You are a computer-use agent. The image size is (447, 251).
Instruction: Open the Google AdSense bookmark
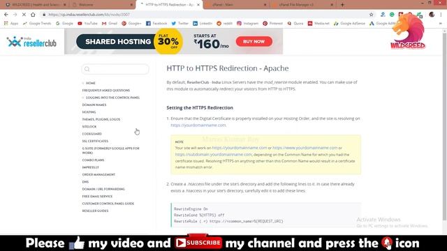pyautogui.click(x=349, y=23)
